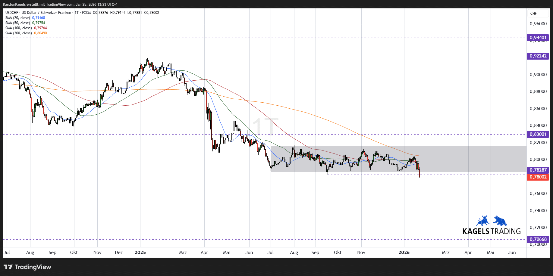The image size is (553, 276).
Task: Open the CHF currency selector on price axis
Action: pos(534,14)
